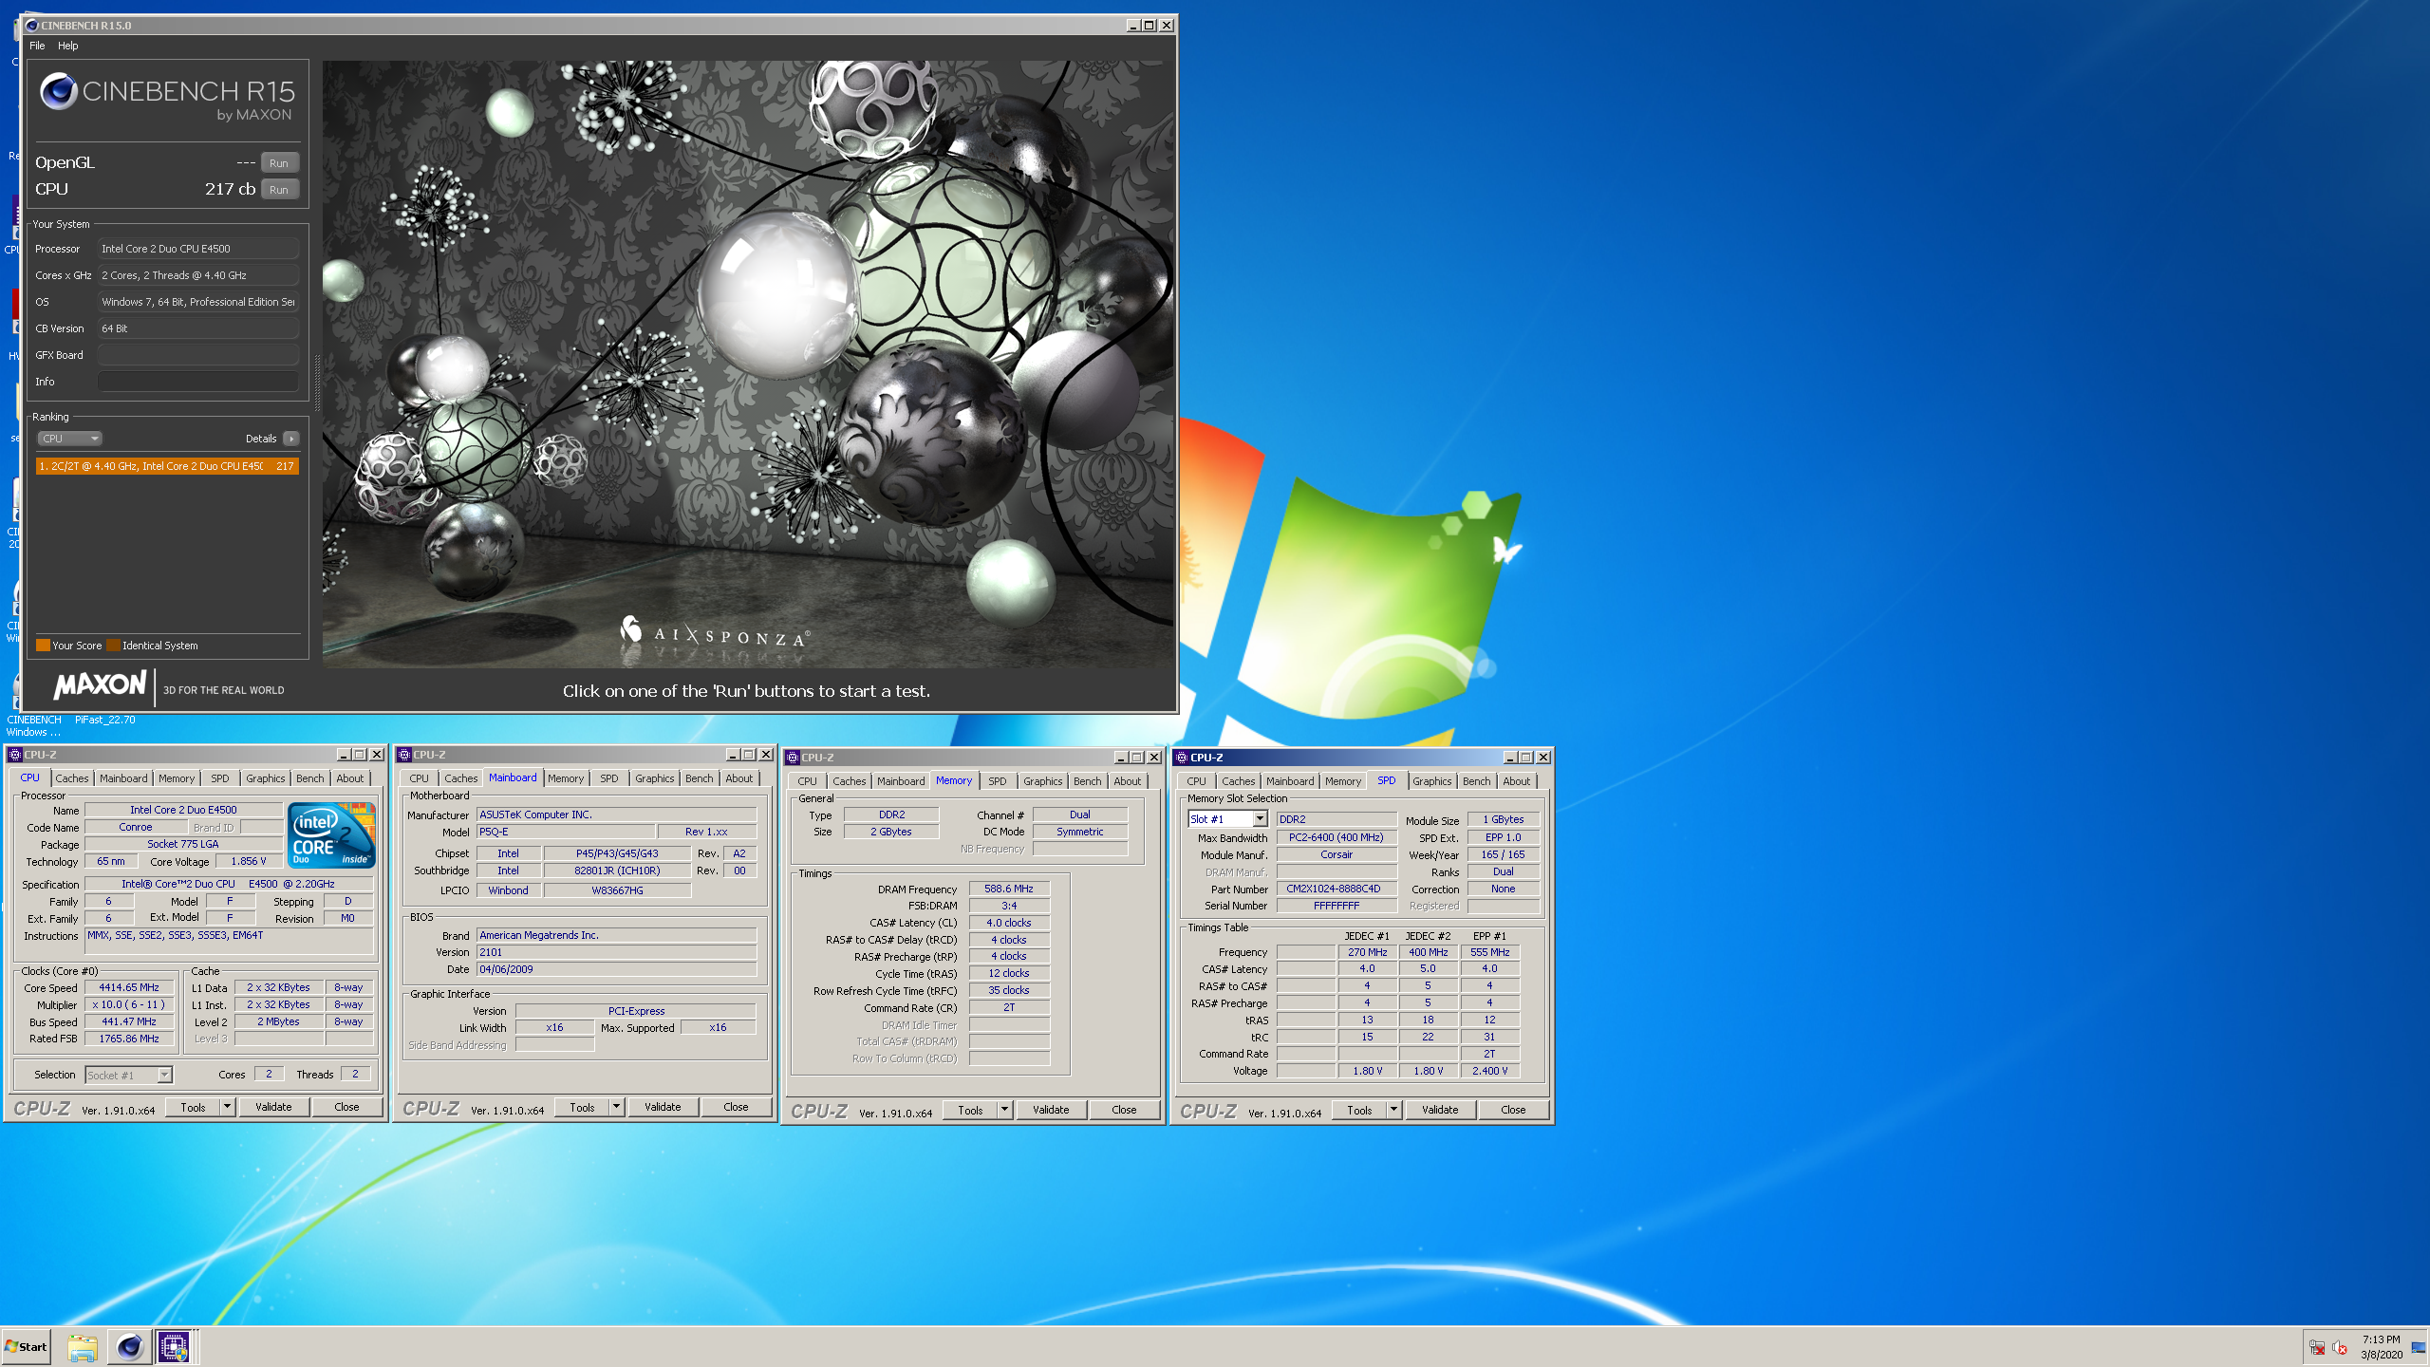Click the MAXON logo at bottom left

(101, 685)
